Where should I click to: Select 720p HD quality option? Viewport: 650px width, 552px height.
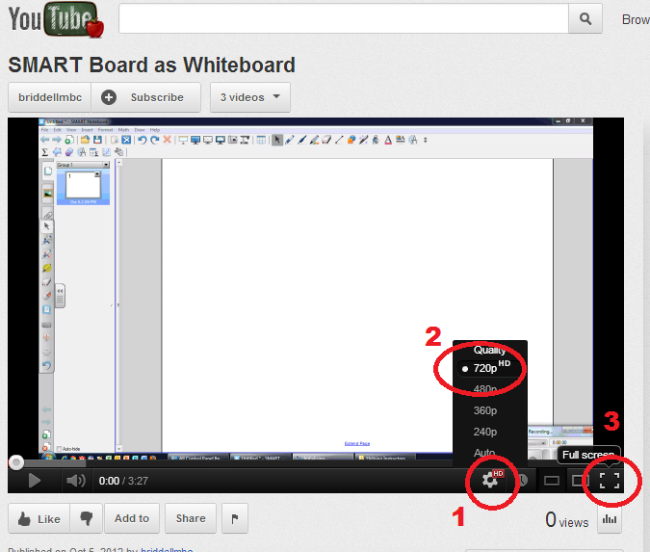(490, 368)
